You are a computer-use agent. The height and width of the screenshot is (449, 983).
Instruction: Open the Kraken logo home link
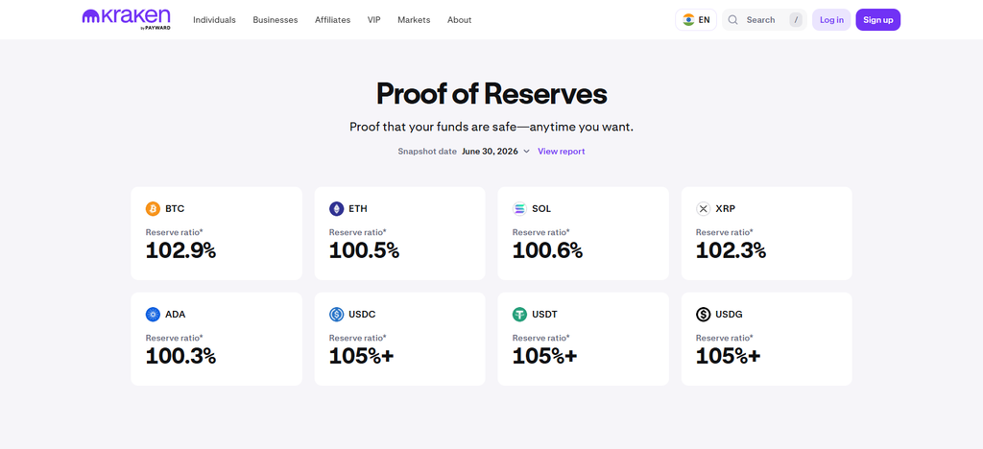pyautogui.click(x=127, y=19)
